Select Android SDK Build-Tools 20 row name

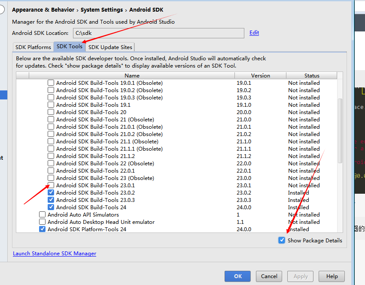[x=91, y=112]
